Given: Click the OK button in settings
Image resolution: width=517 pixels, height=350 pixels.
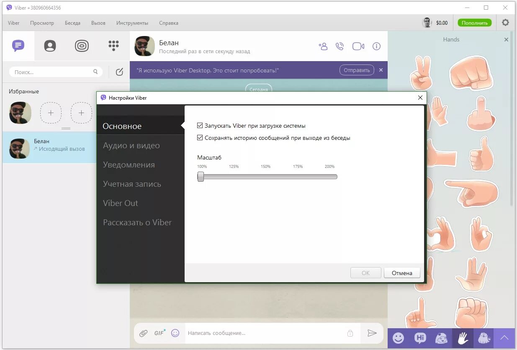Looking at the screenshot, I should point(366,273).
